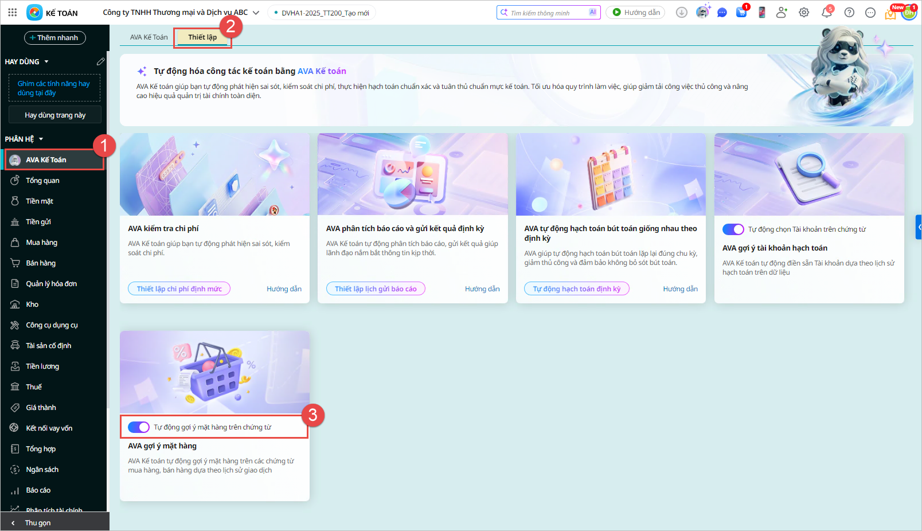Screen dimensions: 922x531
Task: Click the New map feature icon
Action: 890,13
